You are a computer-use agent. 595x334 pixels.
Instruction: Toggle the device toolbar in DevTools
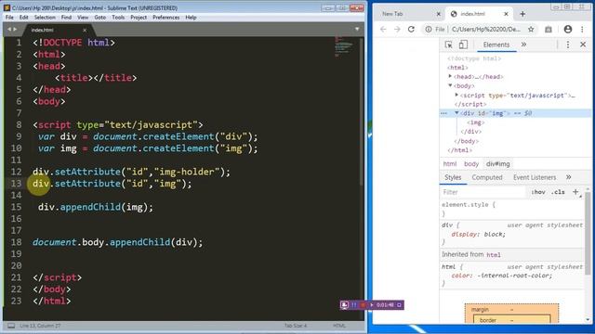(463, 45)
